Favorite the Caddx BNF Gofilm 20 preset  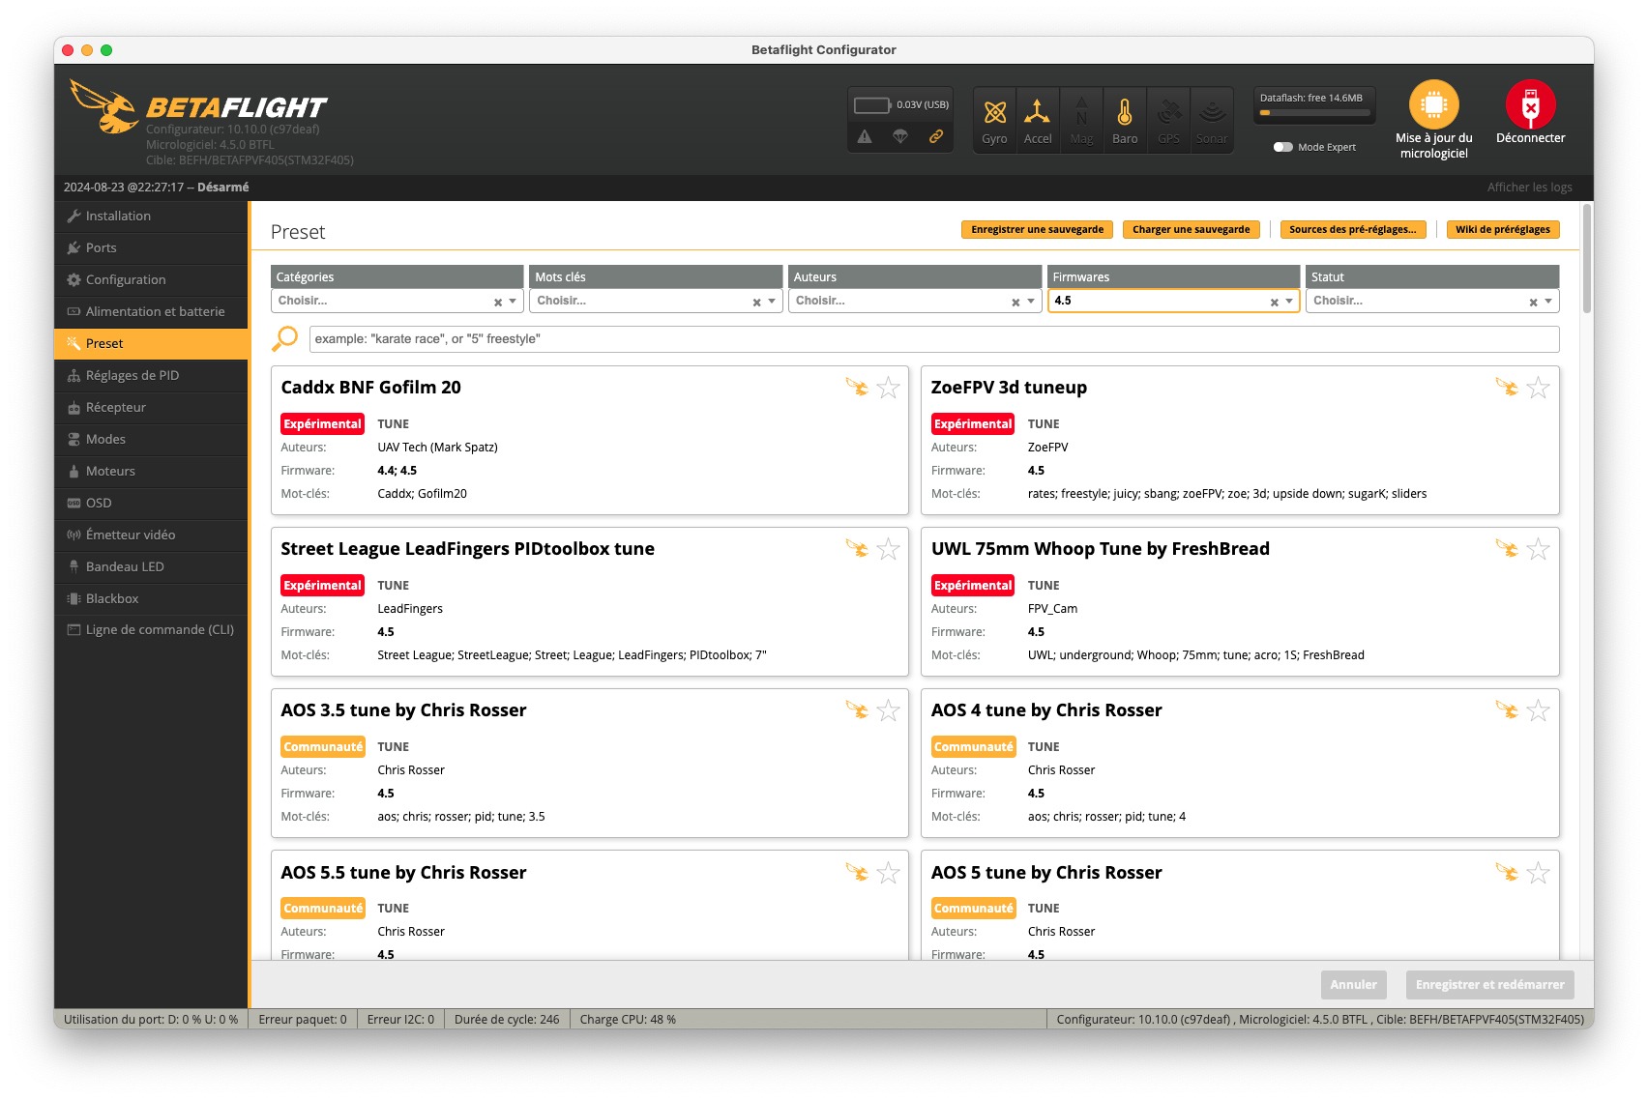pyautogui.click(x=888, y=388)
